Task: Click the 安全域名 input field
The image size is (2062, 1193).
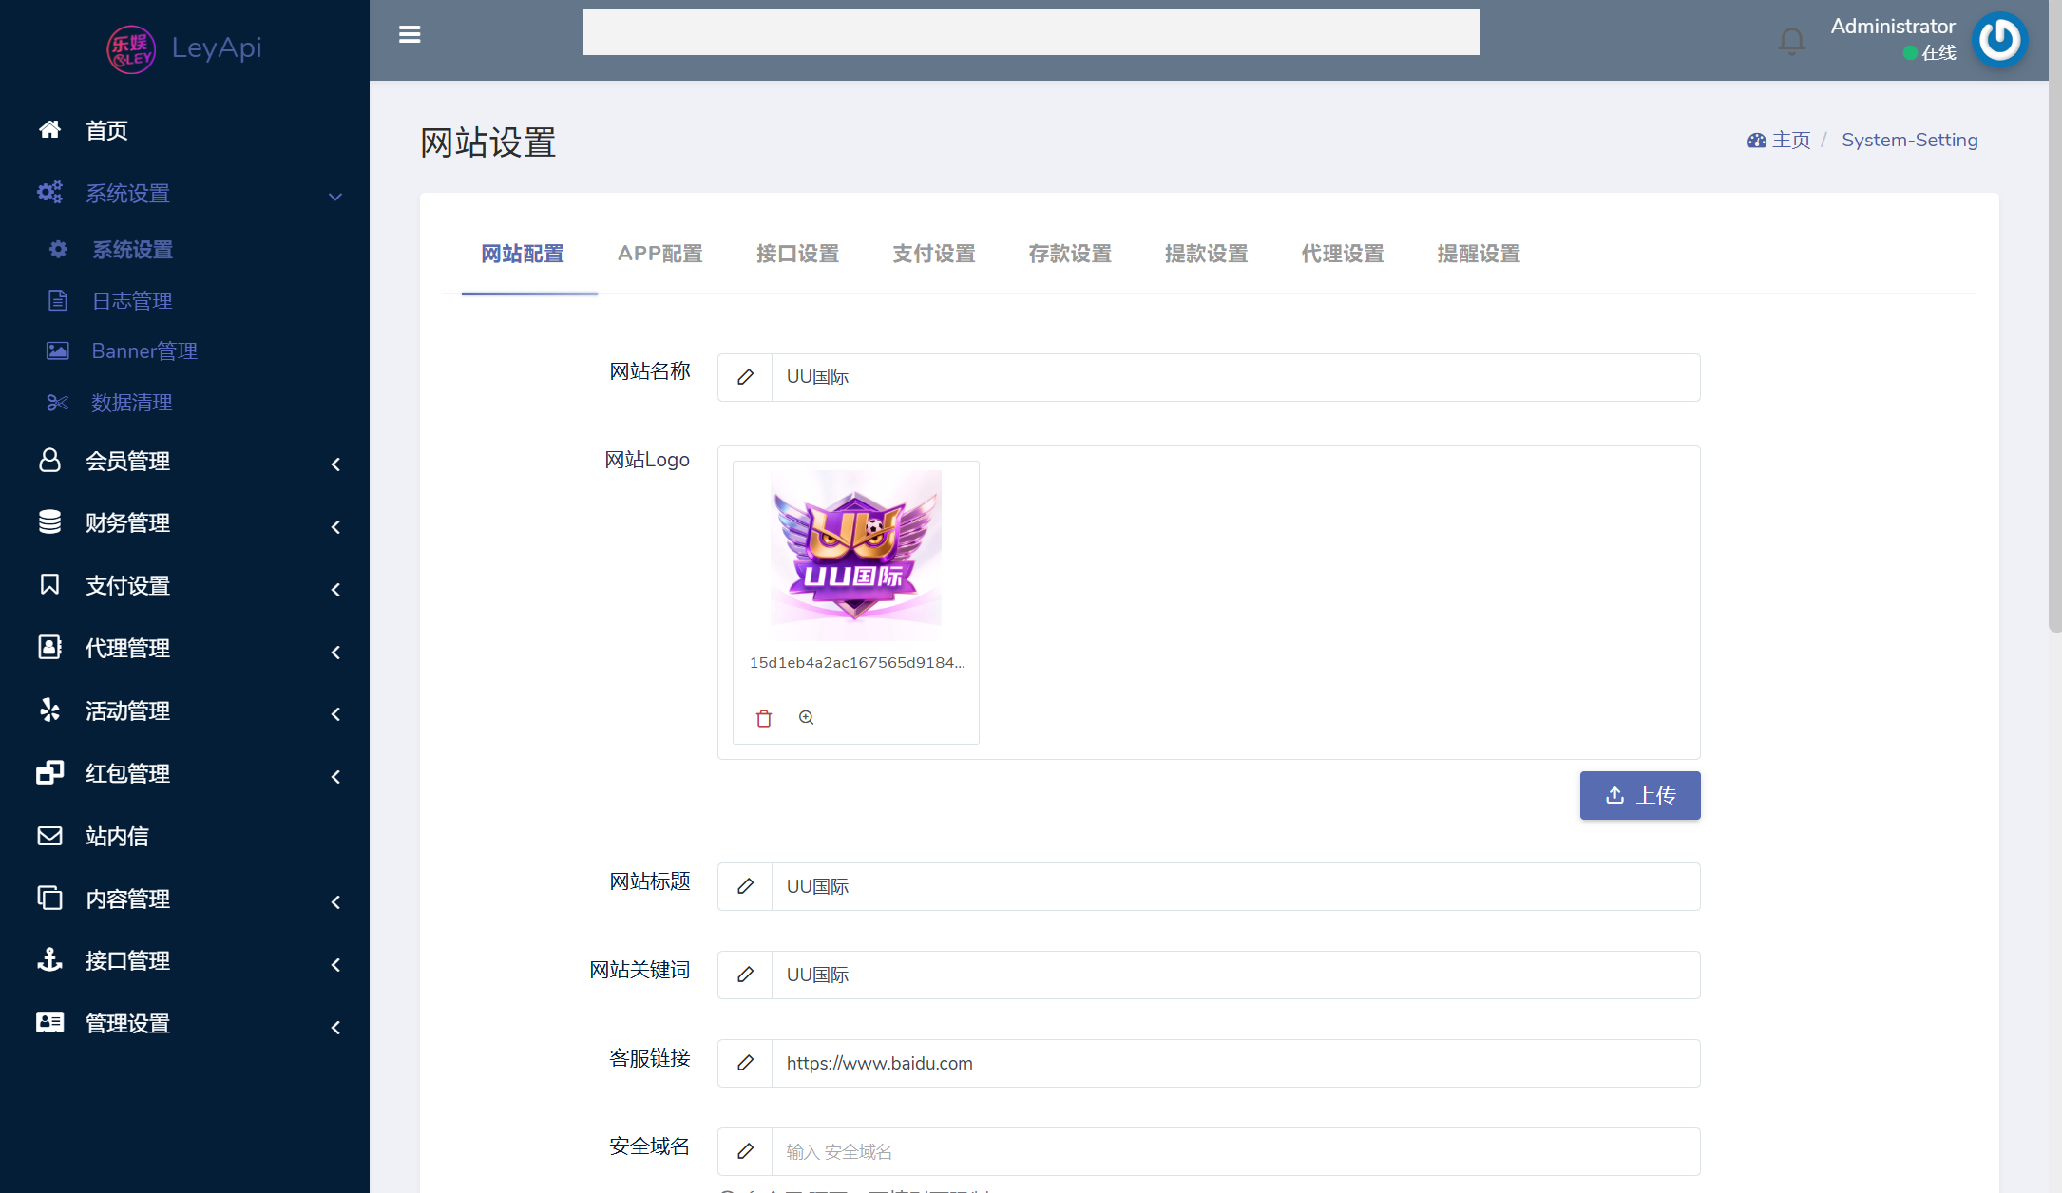Action: 1140,1151
